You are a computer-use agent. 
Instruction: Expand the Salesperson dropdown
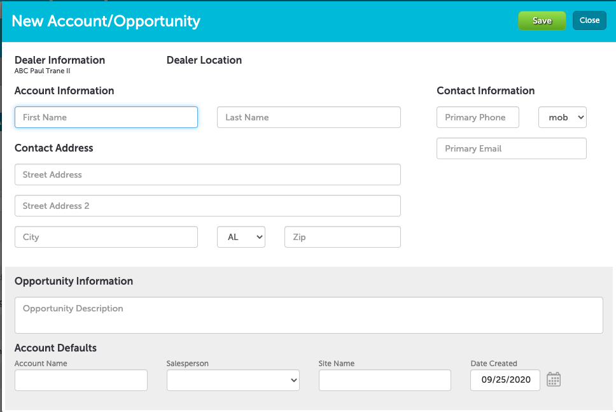click(x=233, y=380)
